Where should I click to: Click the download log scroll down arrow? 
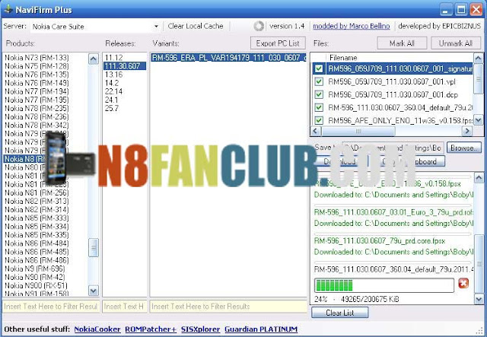[479, 299]
